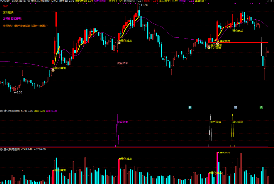Viewport: 274px width, 184px height.
Task: Click the money bag icon beside 主力吸筹
Action: coord(209,47)
